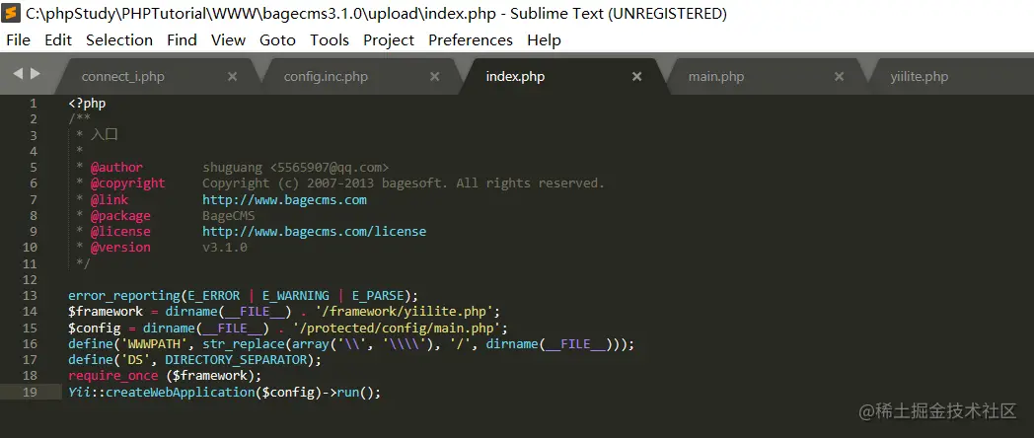The height and width of the screenshot is (438, 1034).
Task: Click the Copyright bagesoft comment text
Action: pos(404,183)
